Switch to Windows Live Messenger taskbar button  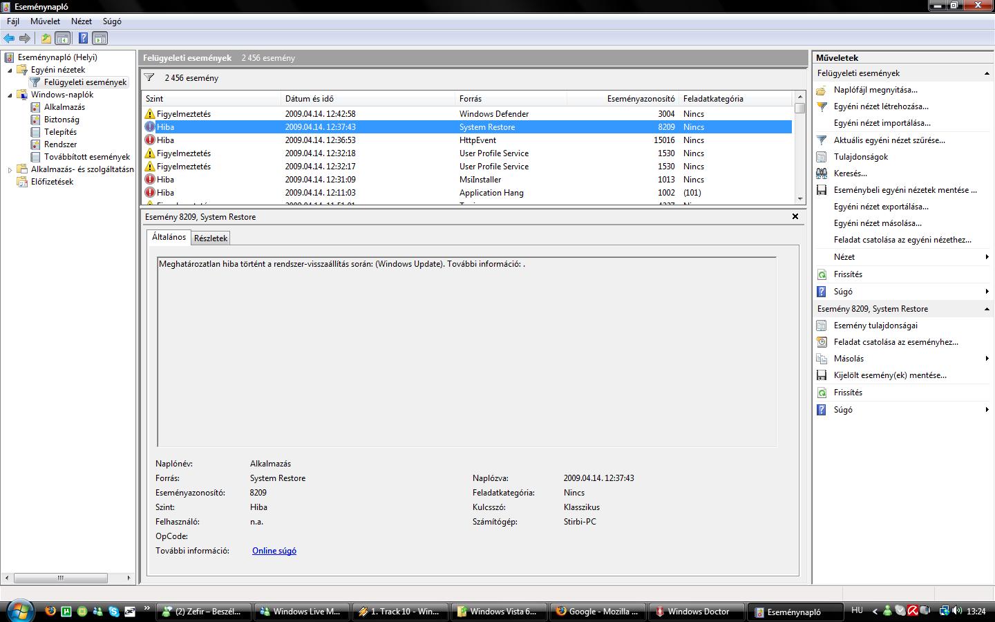tap(302, 612)
